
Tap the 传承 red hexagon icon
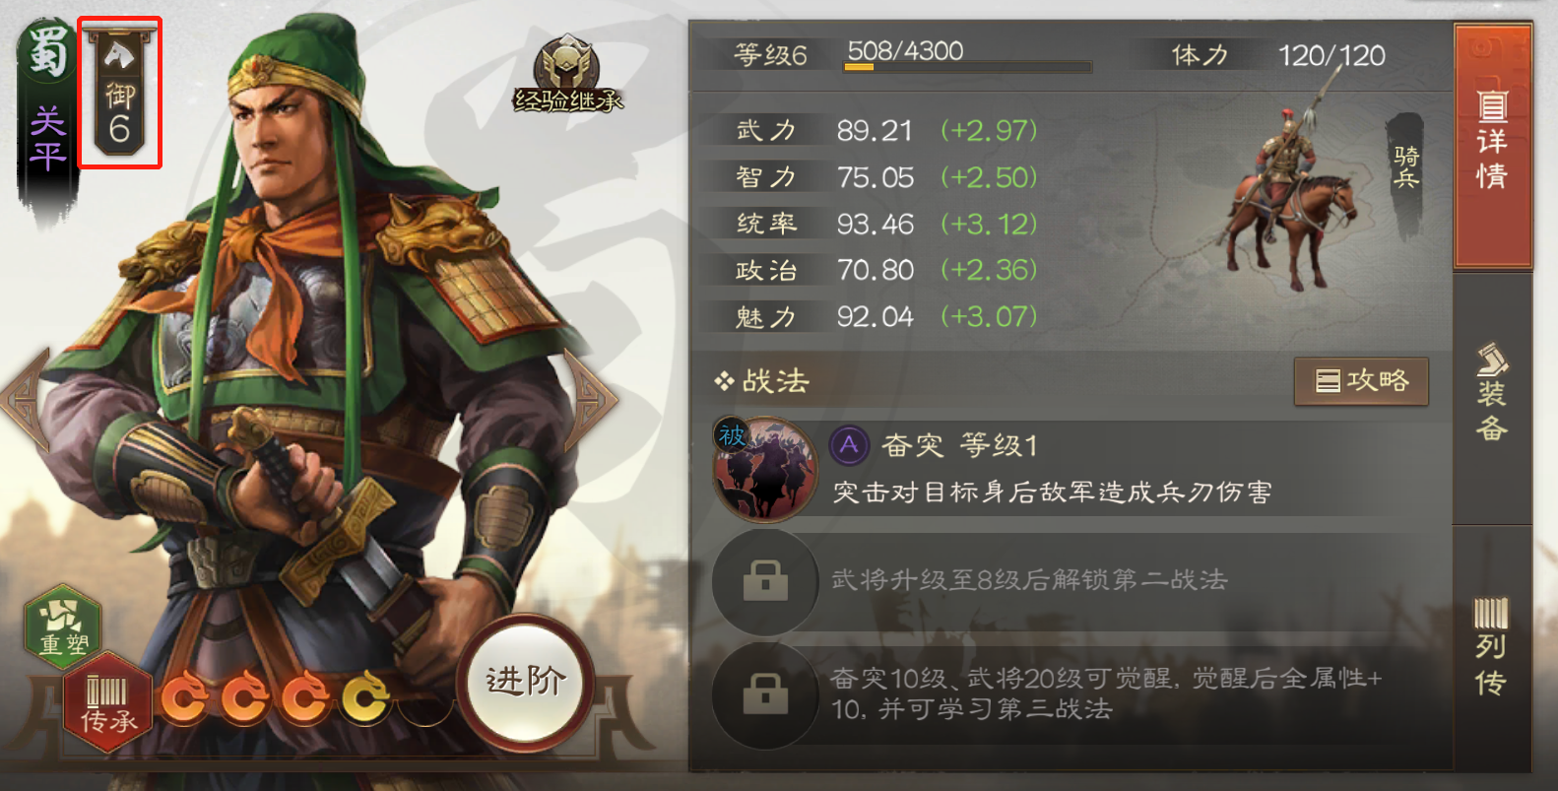point(107,703)
